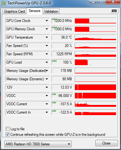Click the 12V voltage graph bar
This screenshot has width=121, height=150.
pyautogui.click(x=95, y=87)
